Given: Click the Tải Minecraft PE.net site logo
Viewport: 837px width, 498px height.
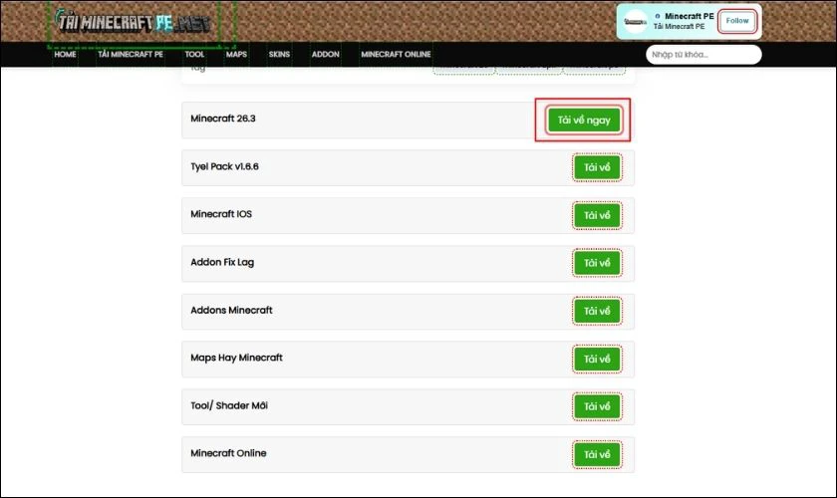Looking at the screenshot, I should pyautogui.click(x=133, y=22).
